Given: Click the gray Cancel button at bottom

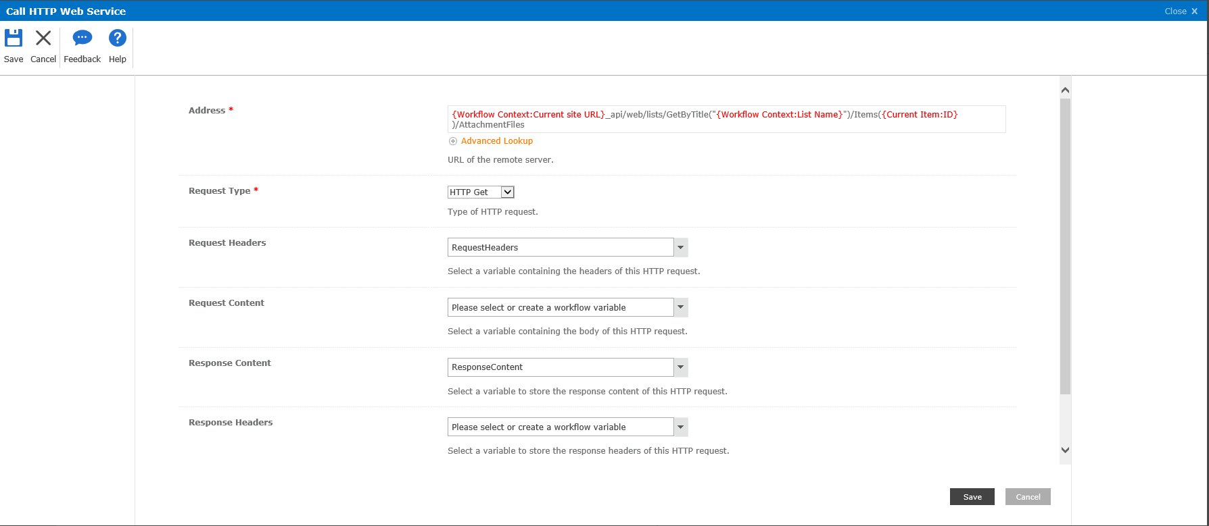Looking at the screenshot, I should pyautogui.click(x=1028, y=497).
